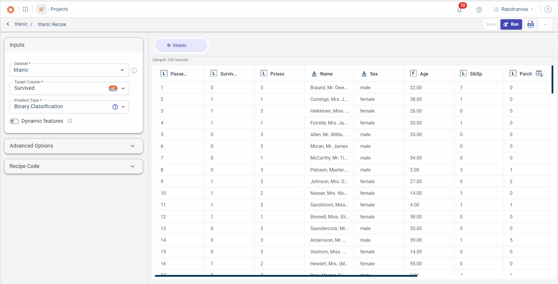Open the log file icon
The image size is (558, 284).
coord(531,24)
